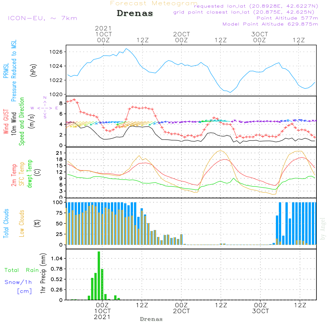Click the 1.04 precipitation axis value

coord(57,258)
